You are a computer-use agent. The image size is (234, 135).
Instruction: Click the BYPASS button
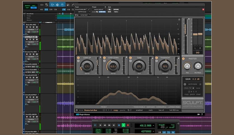tap(116, 9)
